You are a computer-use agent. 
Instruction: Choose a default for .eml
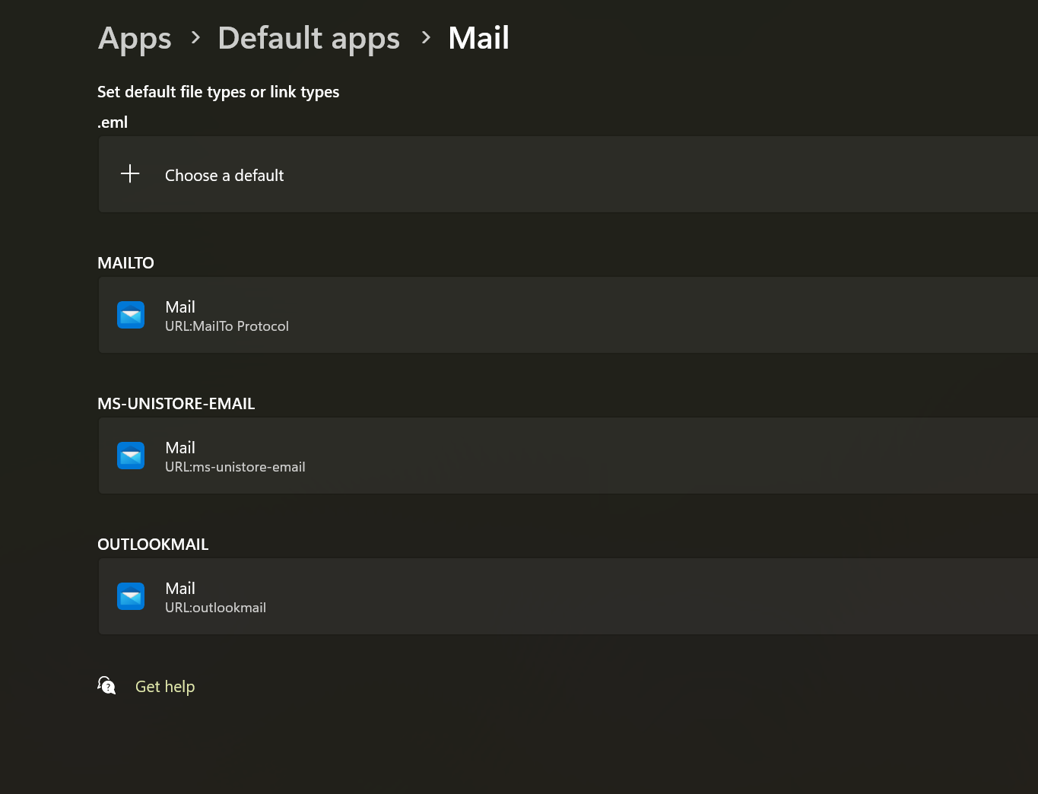point(568,174)
